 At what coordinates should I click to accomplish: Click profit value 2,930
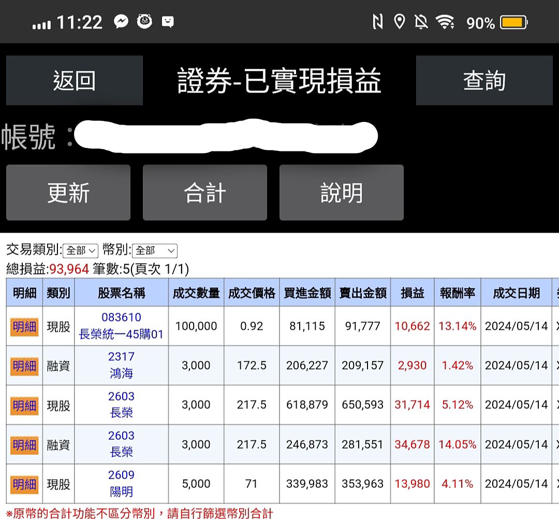pos(412,365)
